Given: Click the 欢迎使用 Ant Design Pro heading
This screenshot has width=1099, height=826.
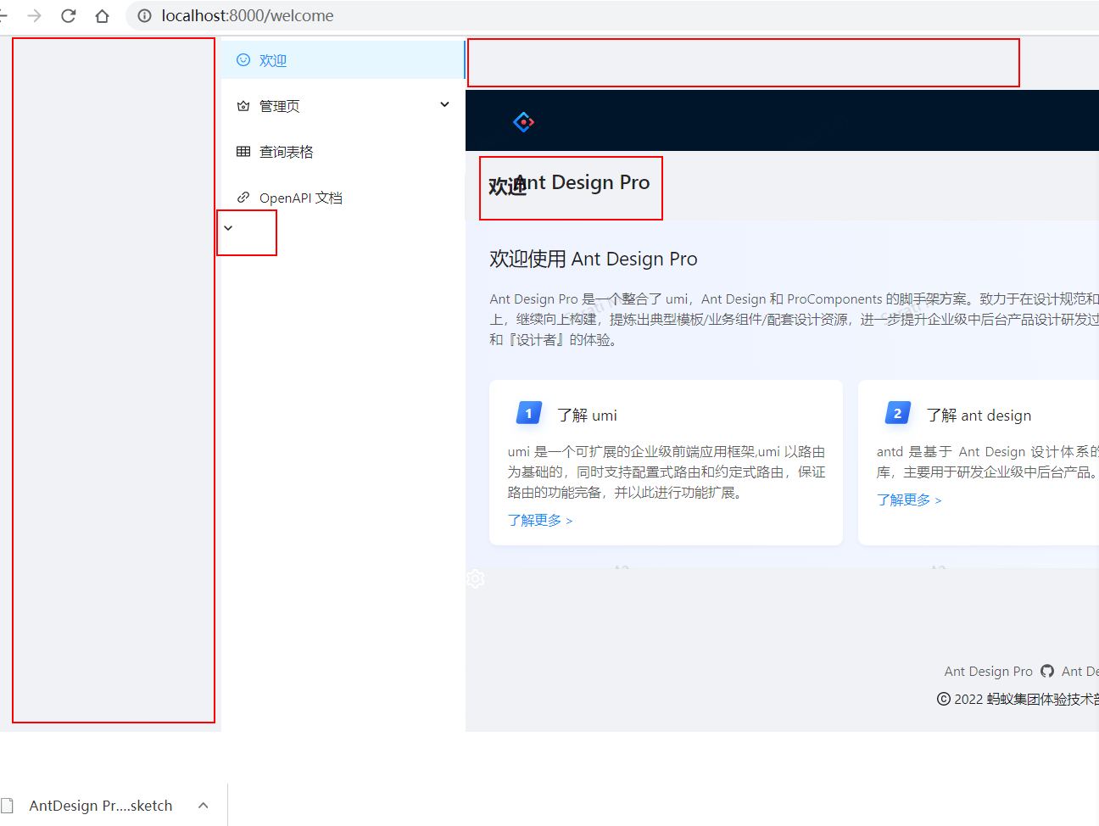Looking at the screenshot, I should (x=594, y=259).
